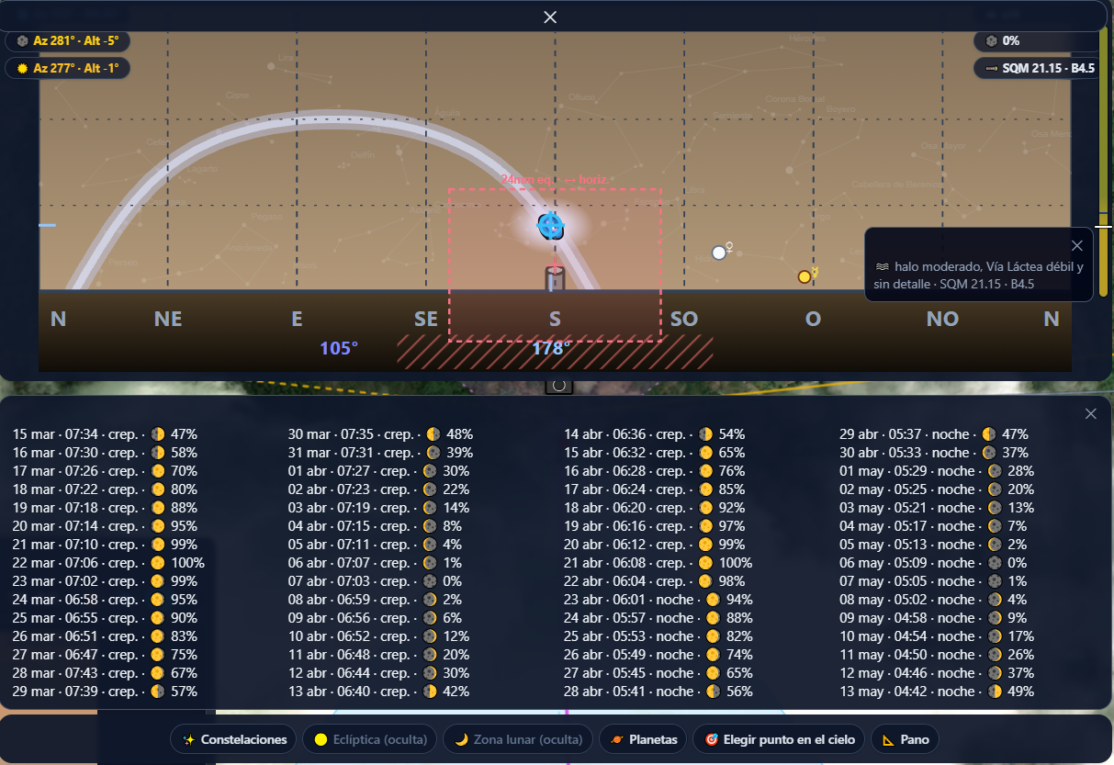Show the Zona lunar (oculta) overlay

point(519,739)
